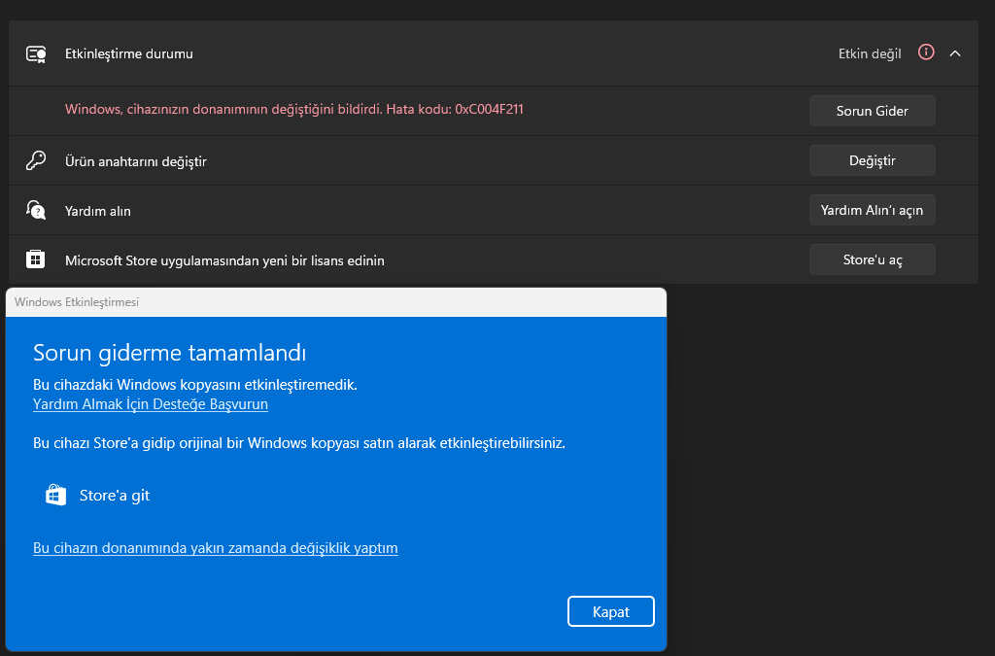This screenshot has width=995, height=656.
Task: Click the error code 0xC004F211 message
Action: 293,109
